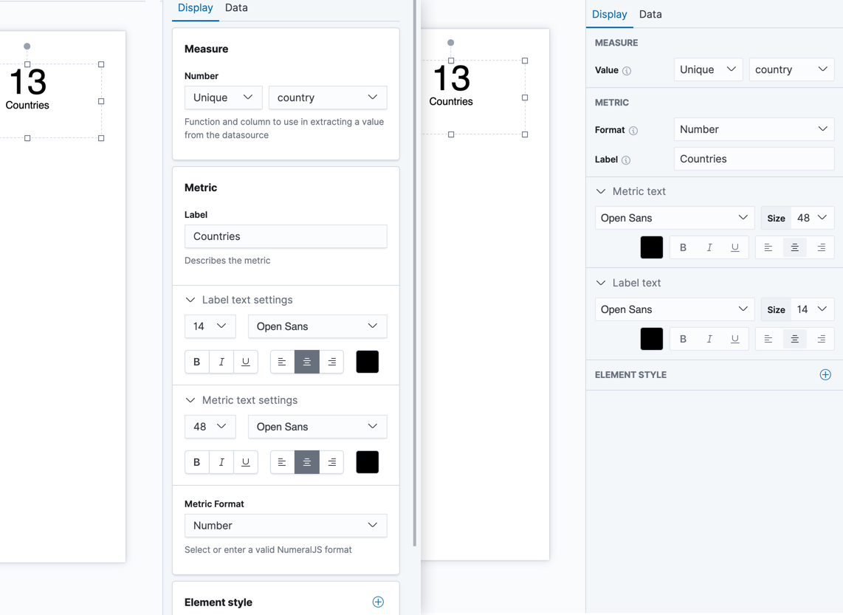Toggle italic in Metric text settings
Image resolution: width=843 pixels, height=615 pixels.
pyautogui.click(x=221, y=462)
